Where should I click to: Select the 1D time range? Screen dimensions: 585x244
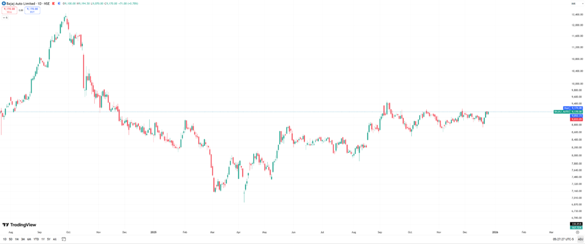pos(5,239)
